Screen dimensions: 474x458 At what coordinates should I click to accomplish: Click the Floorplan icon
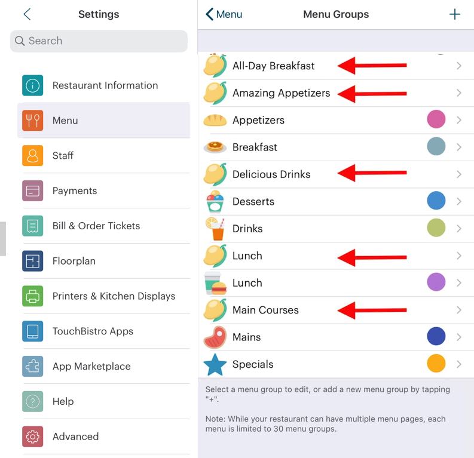click(33, 261)
